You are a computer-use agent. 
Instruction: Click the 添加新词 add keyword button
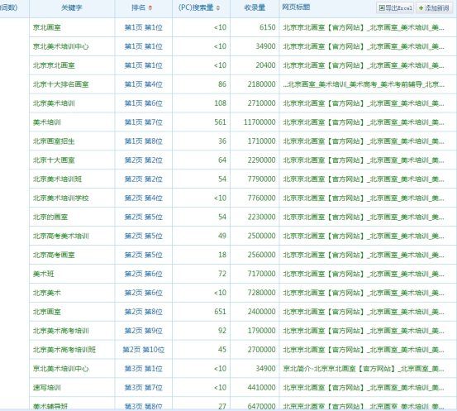coord(434,8)
